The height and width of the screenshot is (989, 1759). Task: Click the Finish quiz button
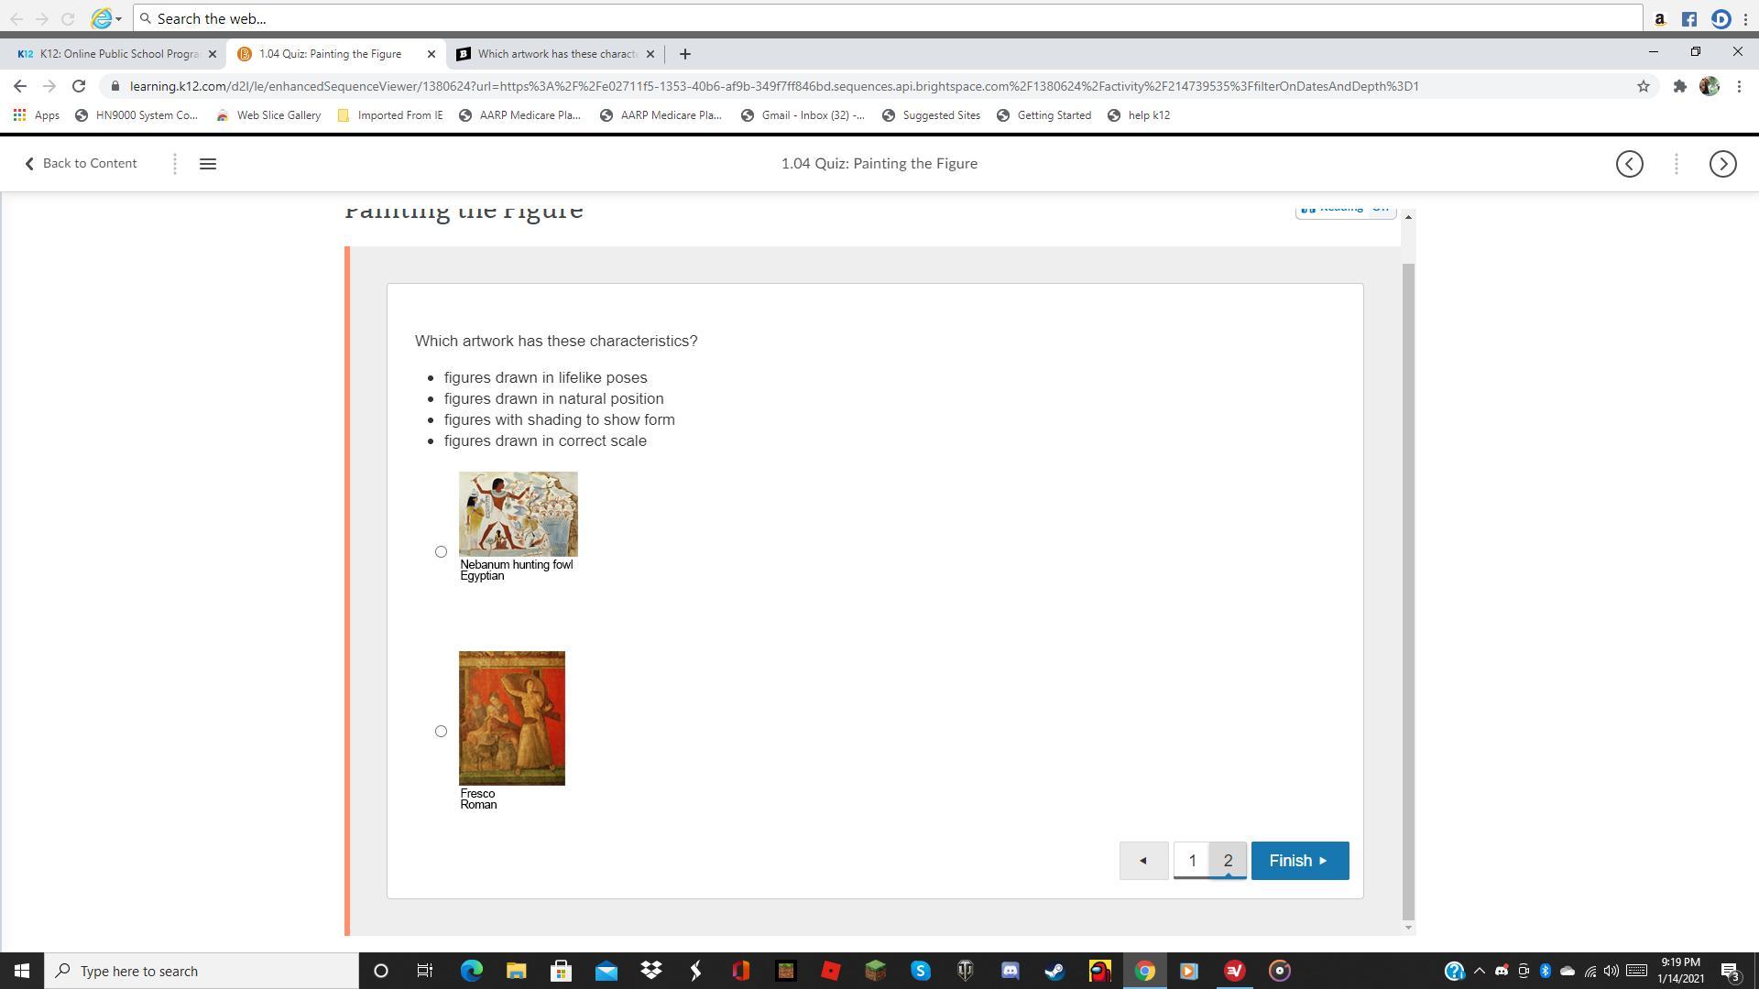[x=1299, y=861]
